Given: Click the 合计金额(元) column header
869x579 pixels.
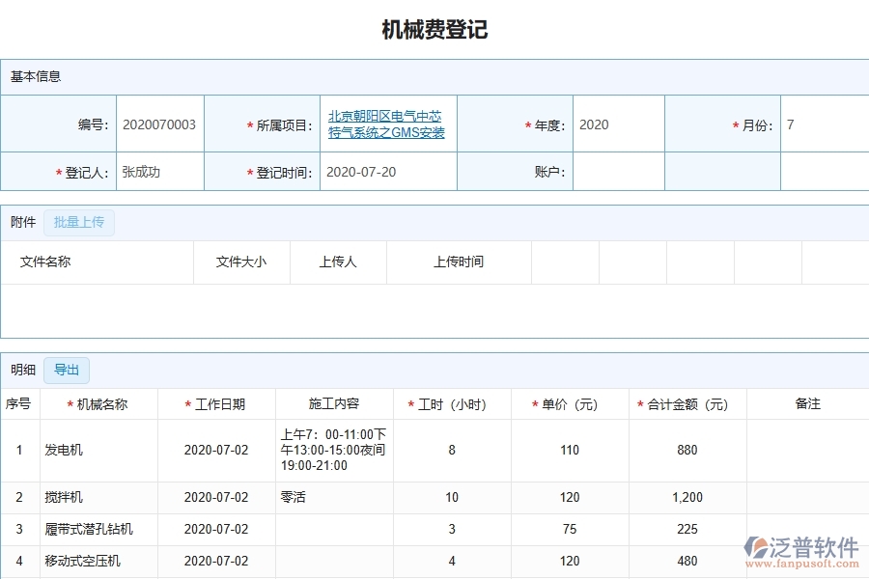Looking at the screenshot, I should pyautogui.click(x=687, y=403).
